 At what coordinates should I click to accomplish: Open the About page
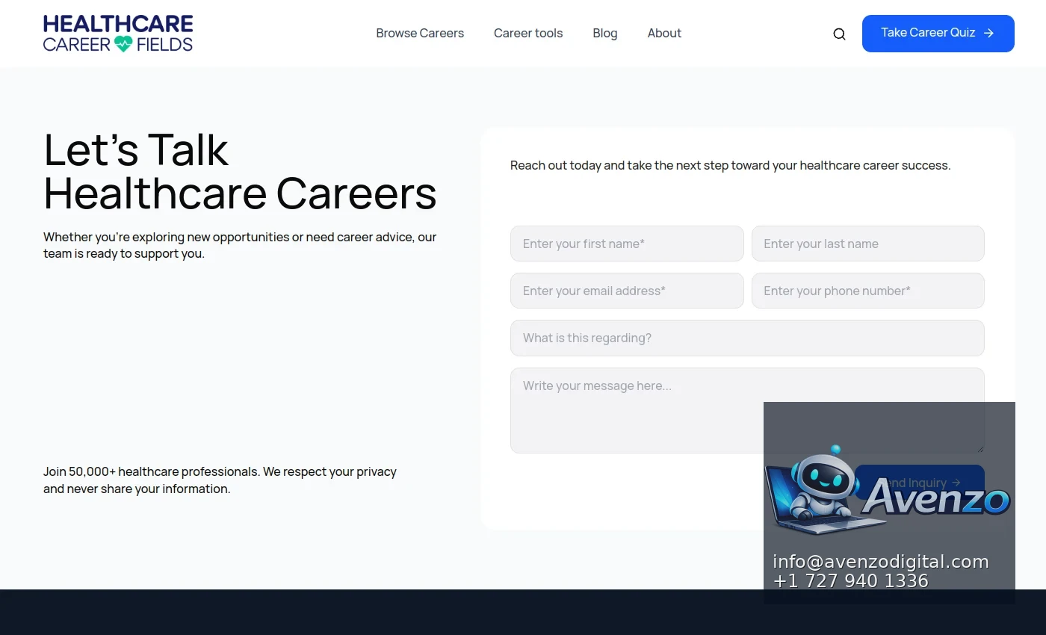664,34
